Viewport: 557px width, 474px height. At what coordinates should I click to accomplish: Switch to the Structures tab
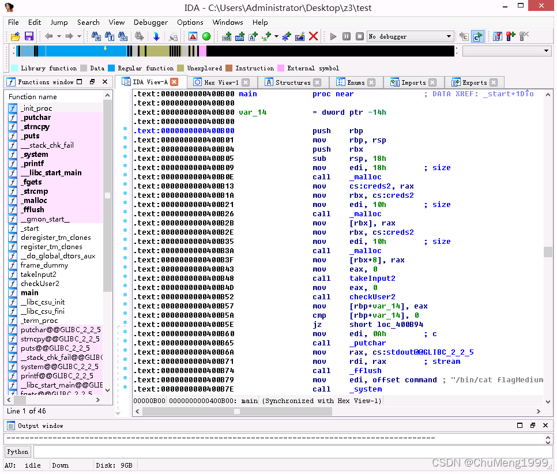click(293, 82)
